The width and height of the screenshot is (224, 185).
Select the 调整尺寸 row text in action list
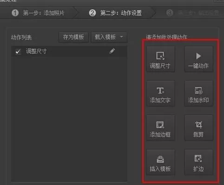click(36, 51)
